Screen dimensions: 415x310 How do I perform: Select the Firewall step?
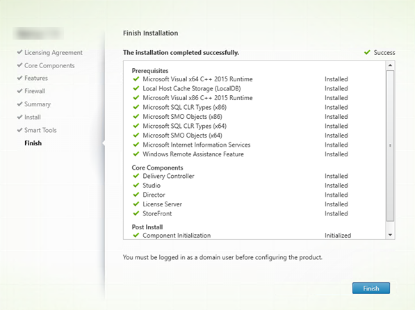(x=35, y=91)
